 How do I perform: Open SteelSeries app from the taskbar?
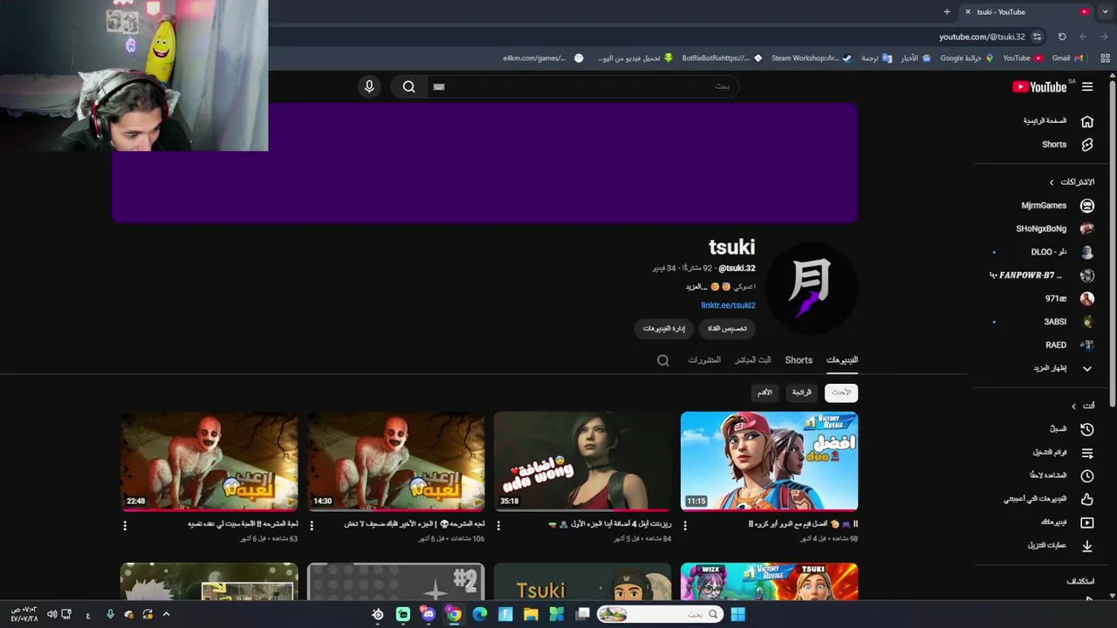[378, 614]
